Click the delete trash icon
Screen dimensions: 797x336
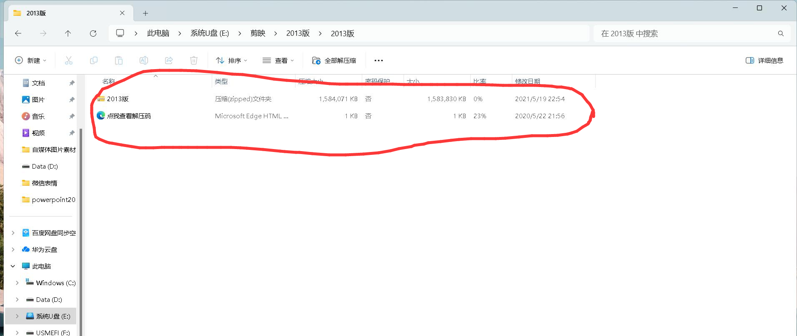coord(194,60)
